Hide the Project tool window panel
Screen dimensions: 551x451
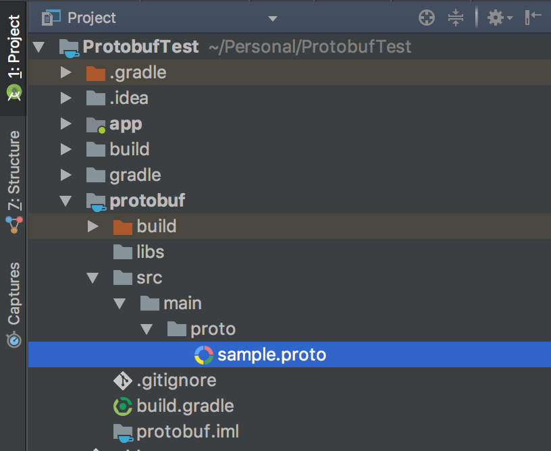point(533,18)
